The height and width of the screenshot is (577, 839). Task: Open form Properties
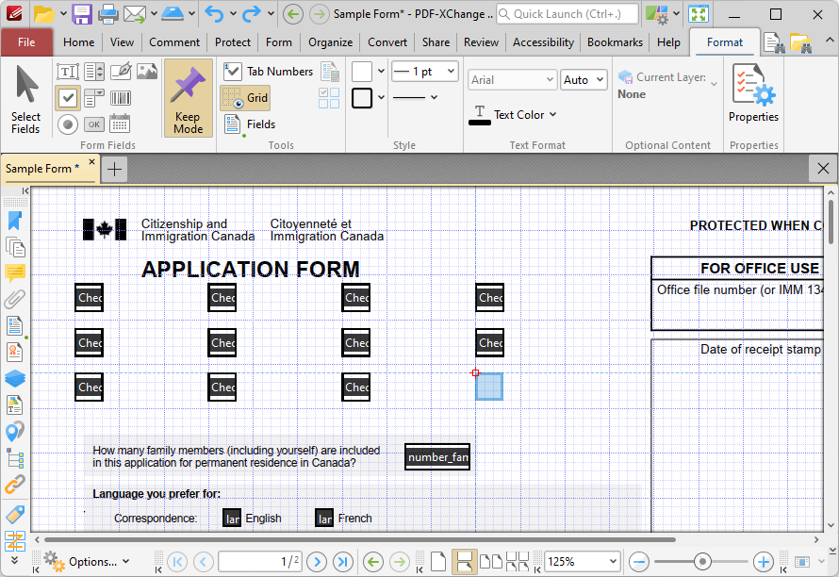(753, 93)
